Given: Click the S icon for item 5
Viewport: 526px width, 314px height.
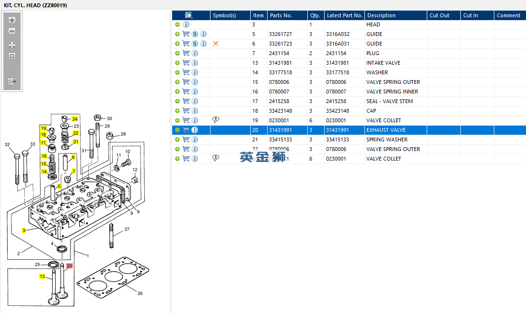Looking at the screenshot, I should pos(195,34).
